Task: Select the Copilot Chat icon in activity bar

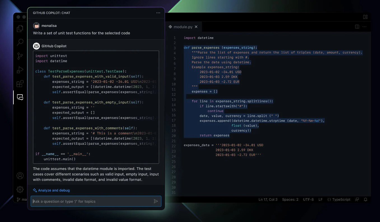Action: tap(20, 97)
